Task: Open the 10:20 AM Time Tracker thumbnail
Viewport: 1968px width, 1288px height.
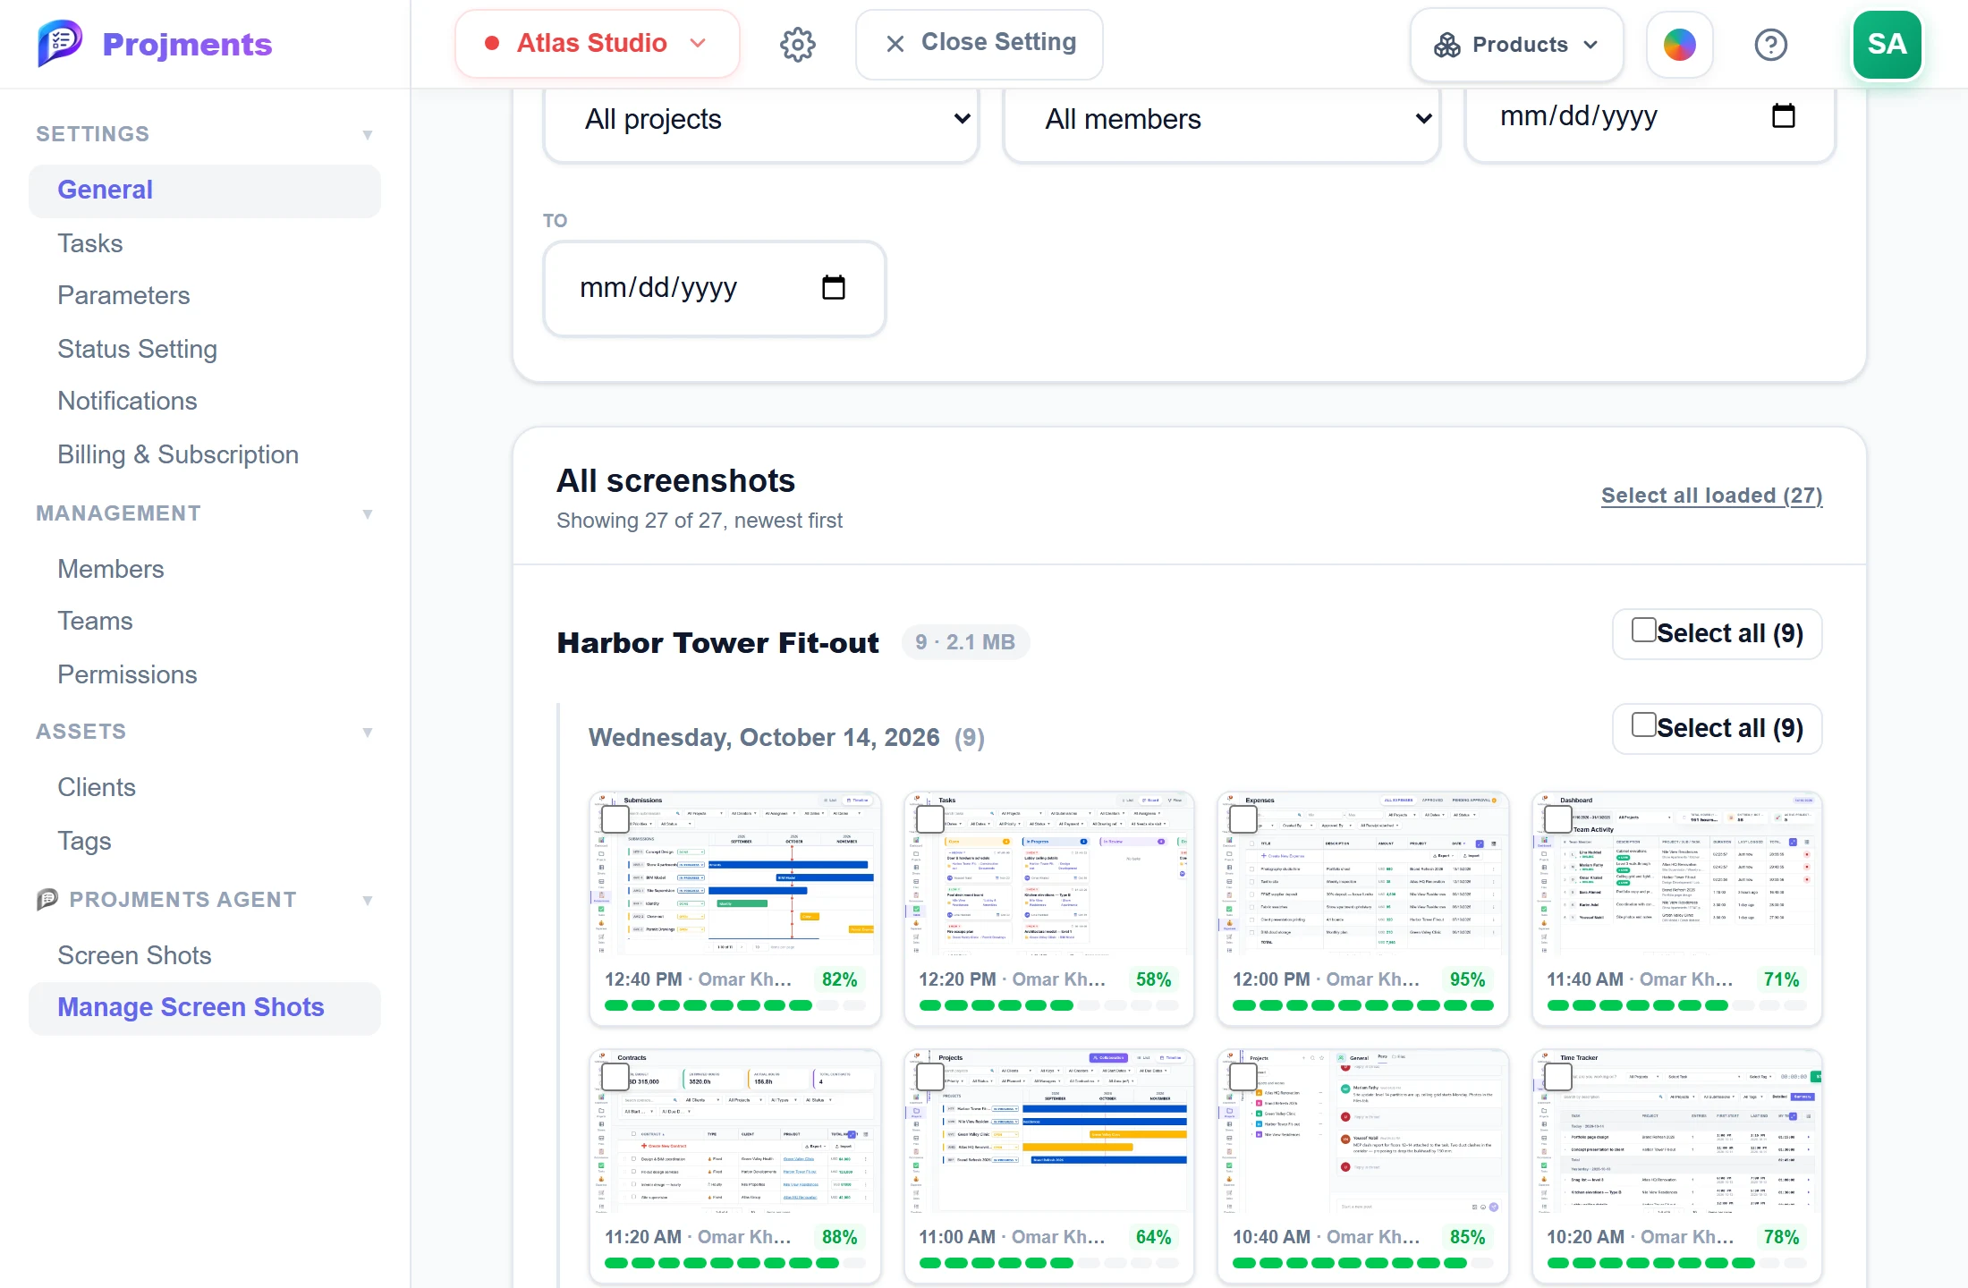Action: click(1676, 1131)
